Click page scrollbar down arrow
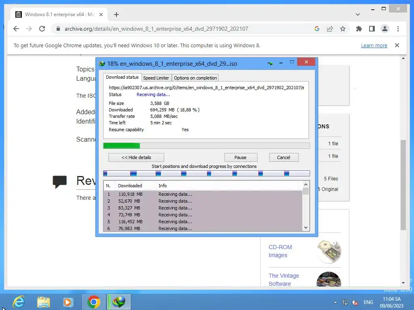This screenshot has width=414, height=310. point(403,283)
